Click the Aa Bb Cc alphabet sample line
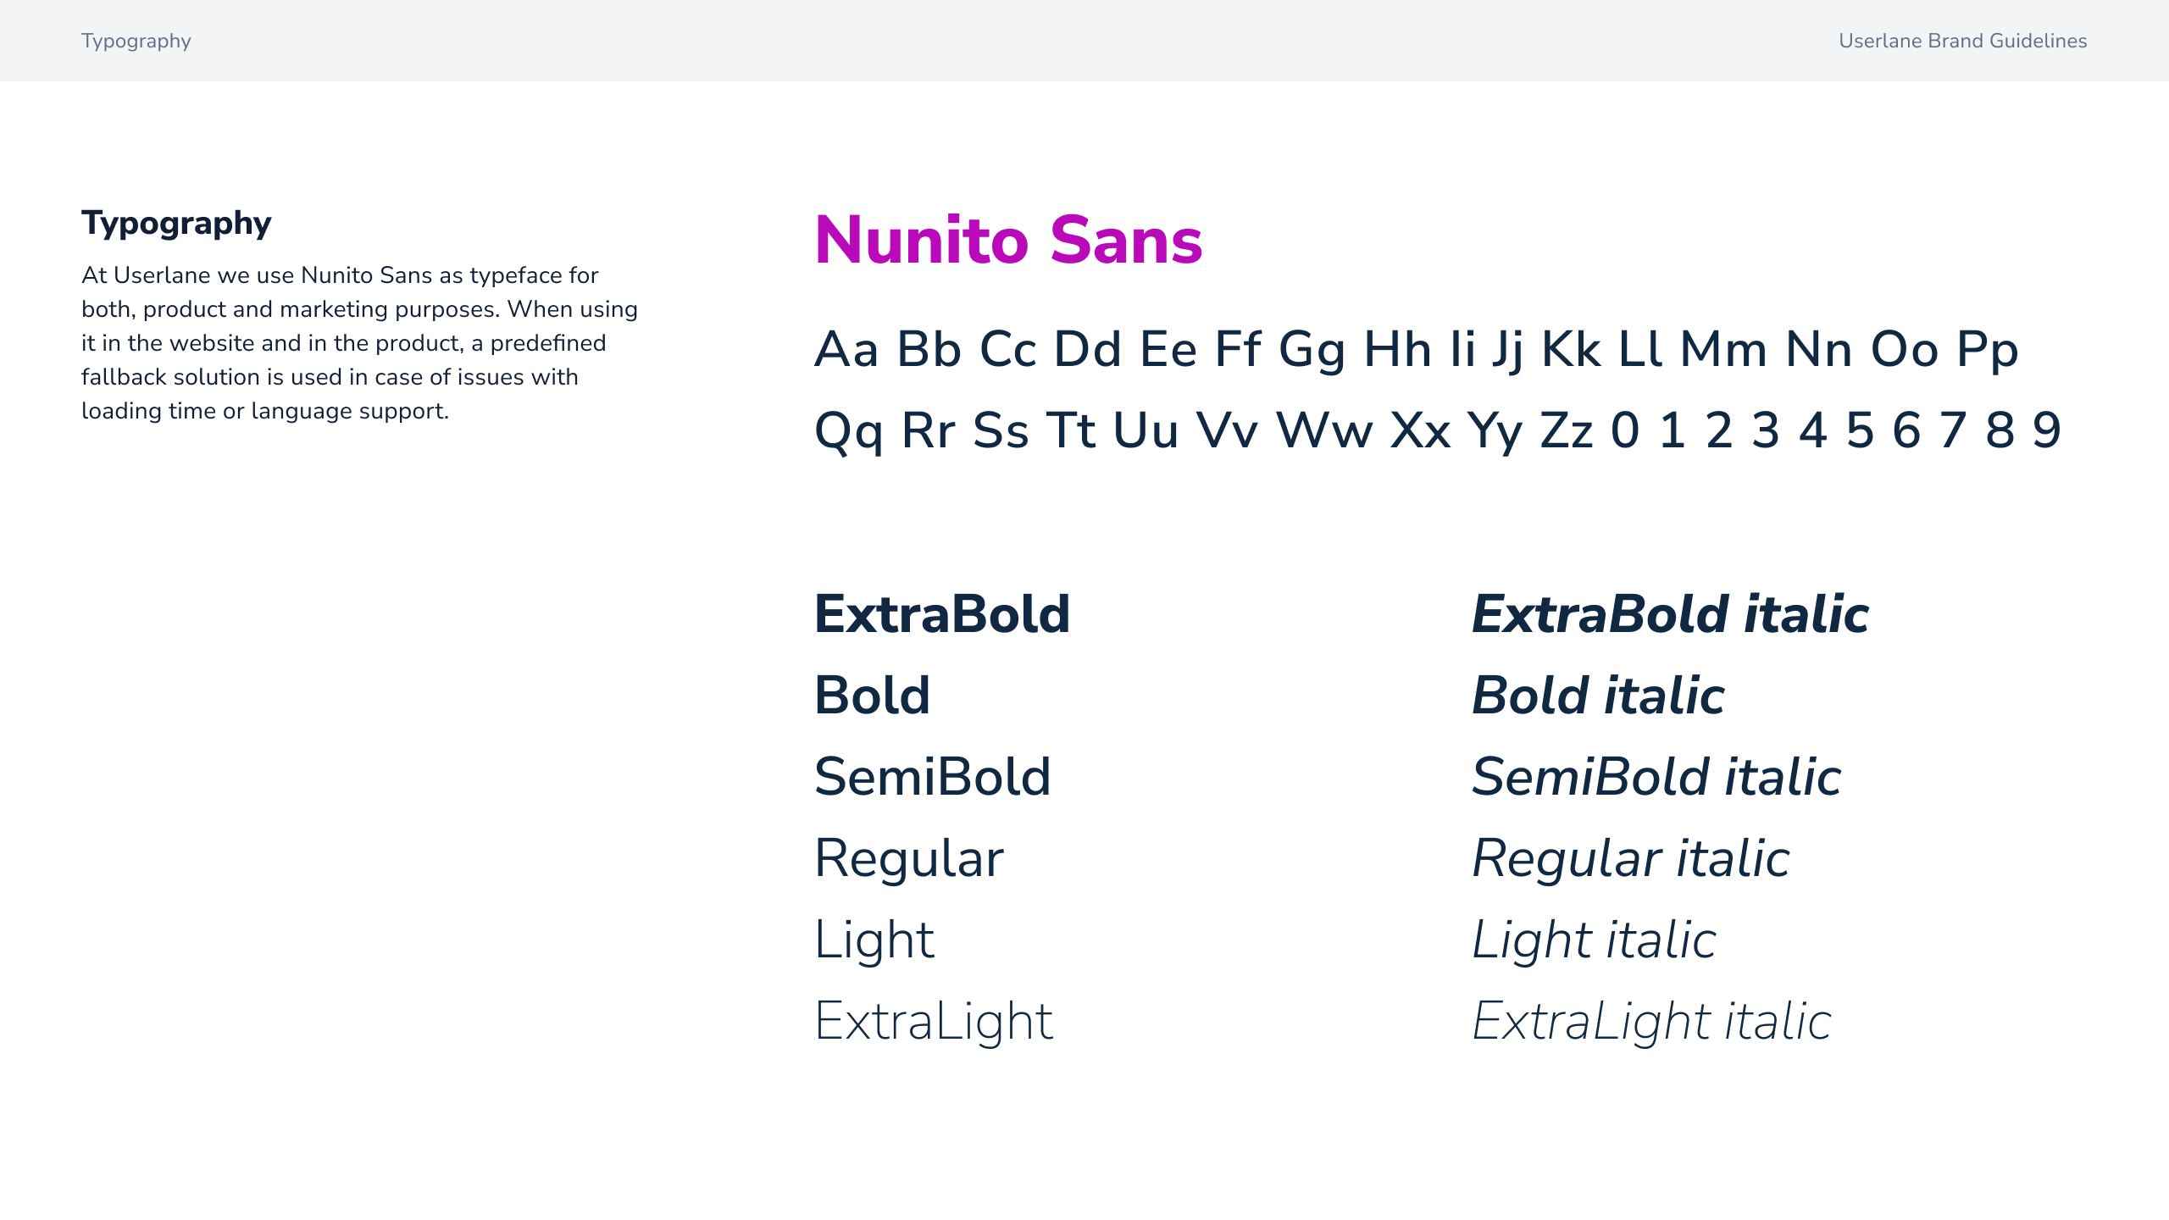Viewport: 2169px width, 1220px height. [1416, 349]
